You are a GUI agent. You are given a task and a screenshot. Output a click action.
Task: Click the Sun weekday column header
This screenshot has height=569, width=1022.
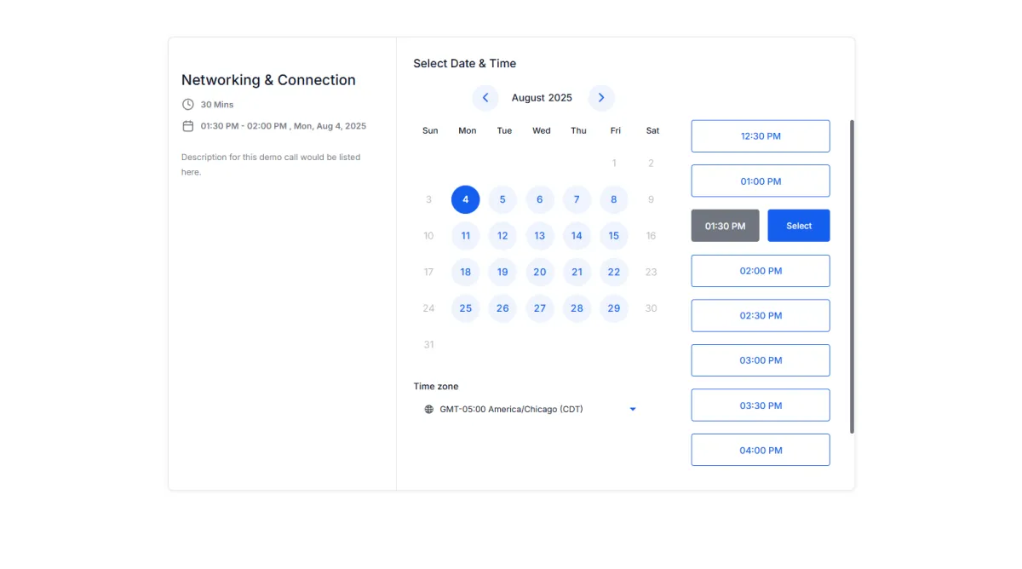click(x=430, y=131)
